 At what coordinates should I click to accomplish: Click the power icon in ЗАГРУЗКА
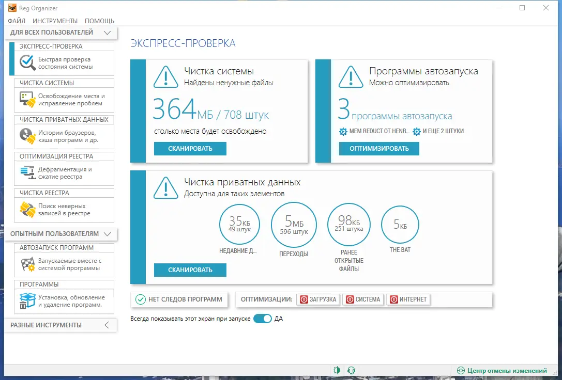[x=303, y=299]
